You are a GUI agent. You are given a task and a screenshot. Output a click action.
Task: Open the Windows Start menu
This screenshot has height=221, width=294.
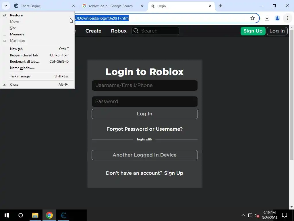7,215
